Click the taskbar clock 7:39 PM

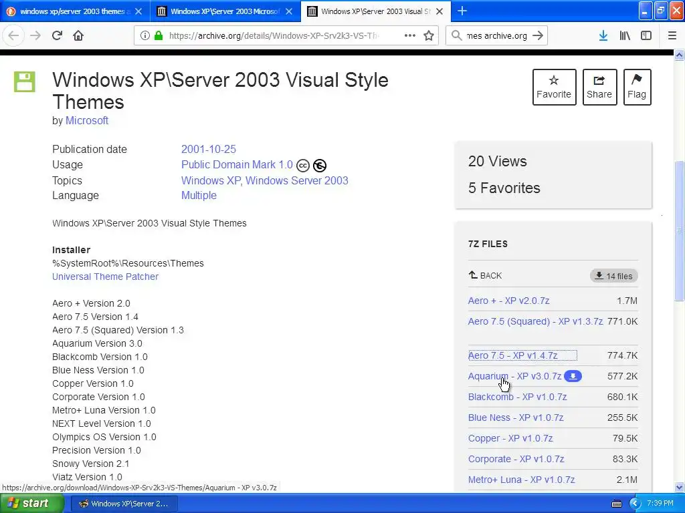coord(660,504)
